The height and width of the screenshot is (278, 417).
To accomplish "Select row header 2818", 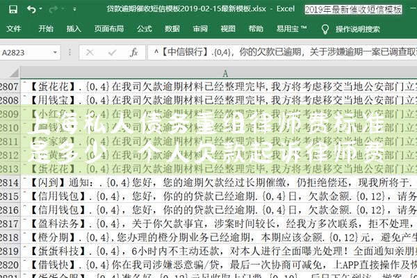I will (10, 237).
